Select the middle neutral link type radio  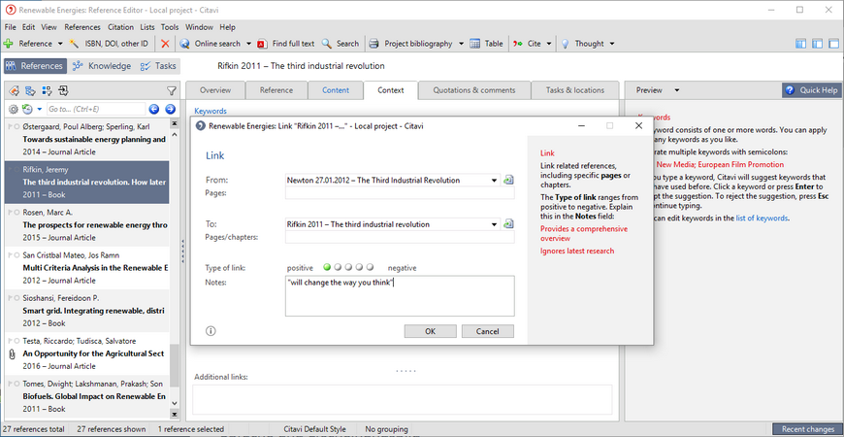tap(348, 267)
